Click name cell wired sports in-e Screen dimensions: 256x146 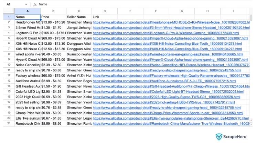tap(28, 54)
